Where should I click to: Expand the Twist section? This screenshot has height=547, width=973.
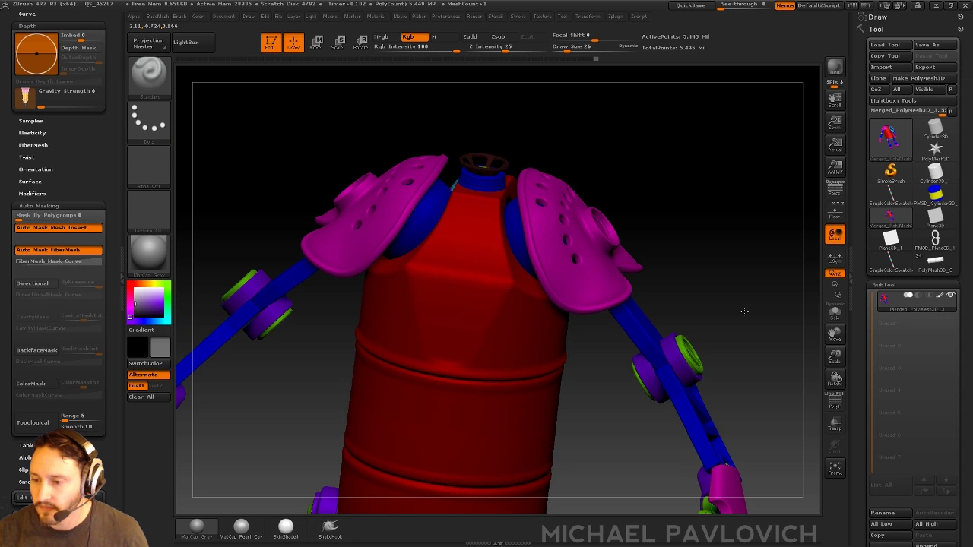[x=27, y=157]
